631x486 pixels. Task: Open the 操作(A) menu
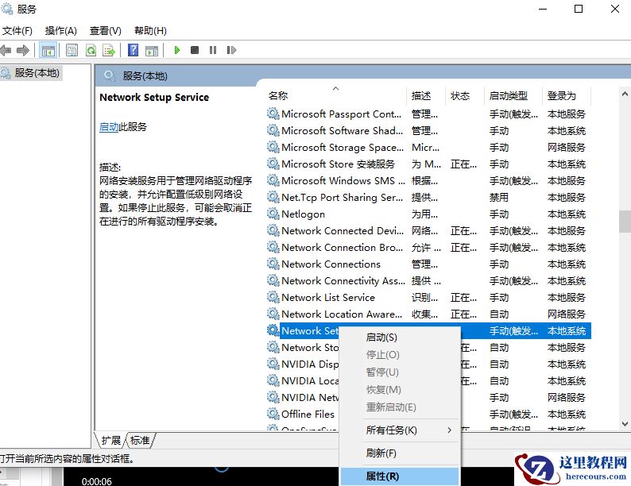[60, 31]
